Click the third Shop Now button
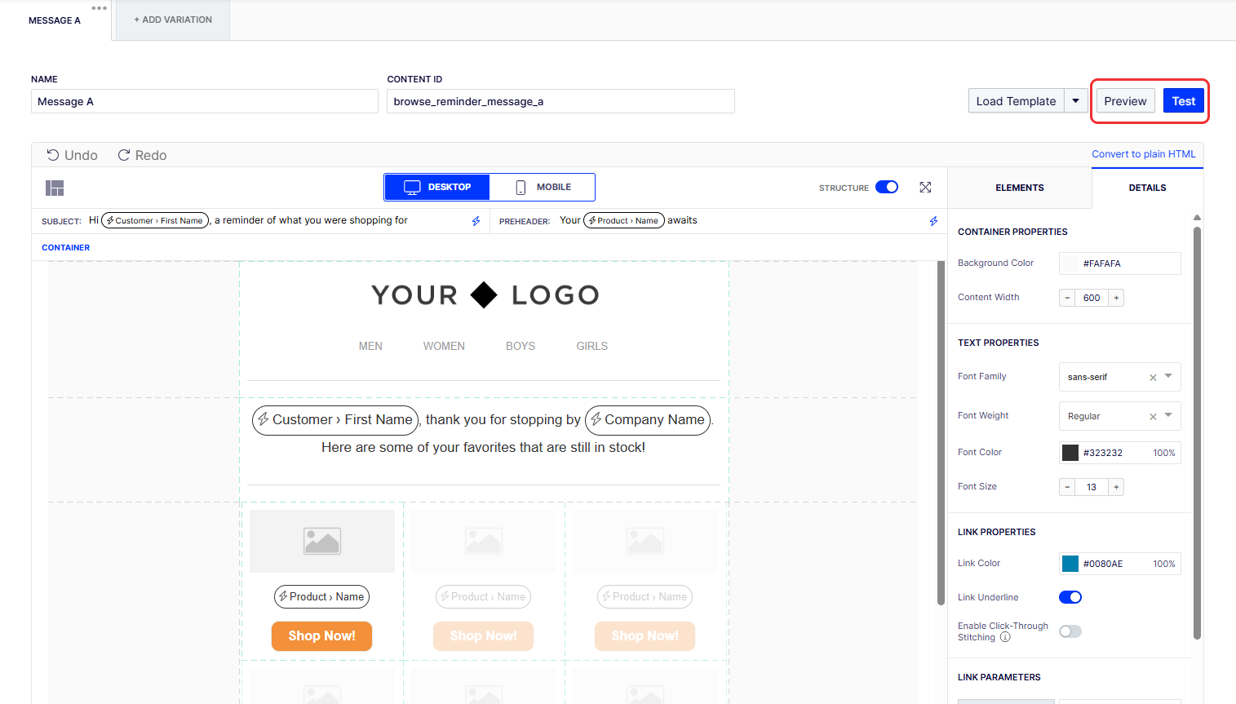Viewport: 1236px width, 704px height. (645, 636)
